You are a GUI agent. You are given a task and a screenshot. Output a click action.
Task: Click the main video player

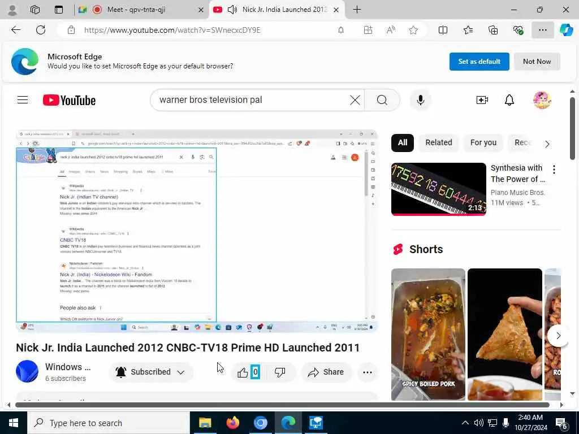[x=197, y=231]
